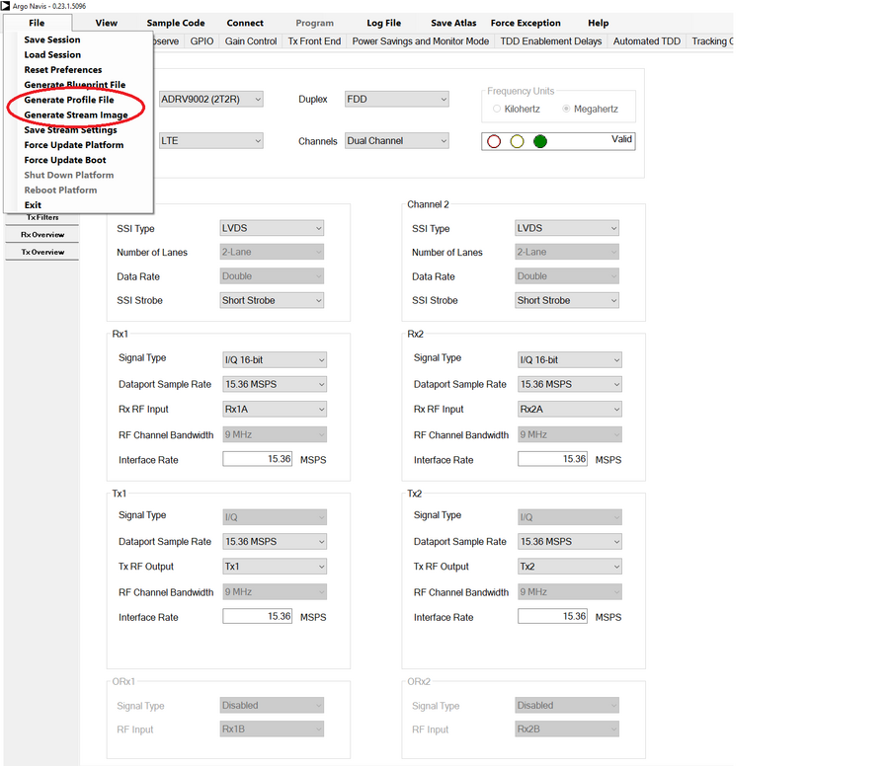Screen dimensions: 889x766
Task: Click inside the Rx1 Interface Rate field
Action: (x=257, y=459)
